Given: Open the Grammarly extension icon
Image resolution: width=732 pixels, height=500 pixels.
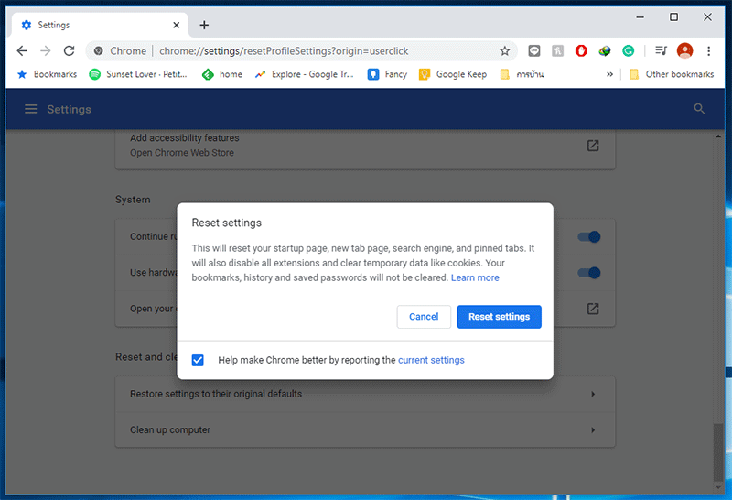Looking at the screenshot, I should (x=628, y=50).
